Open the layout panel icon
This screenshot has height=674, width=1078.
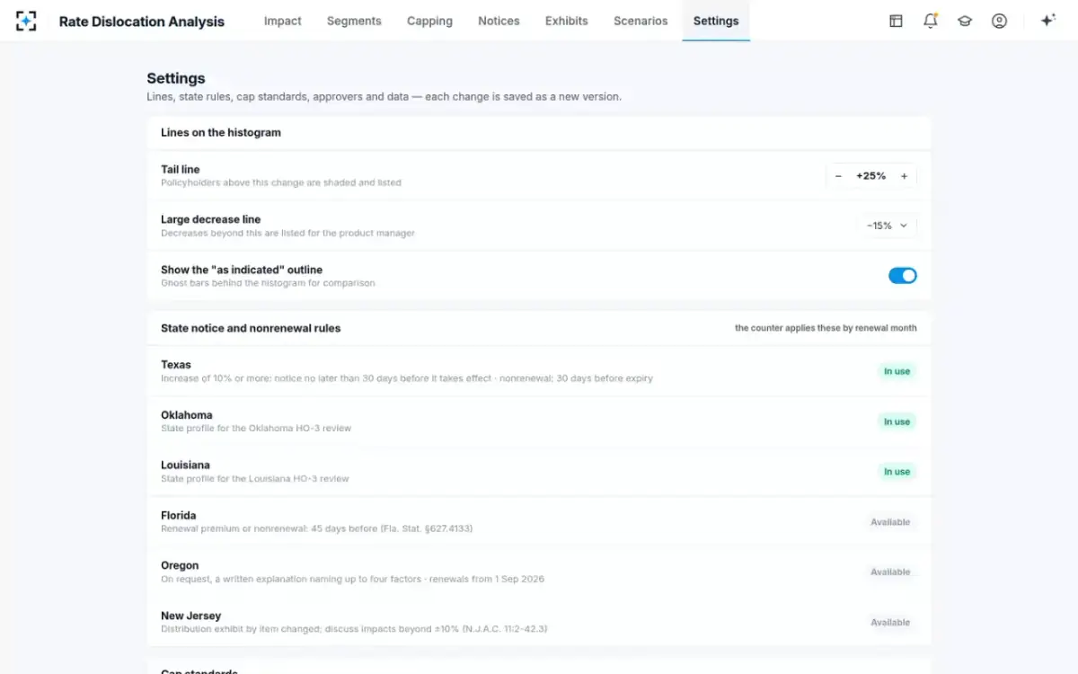coord(896,21)
